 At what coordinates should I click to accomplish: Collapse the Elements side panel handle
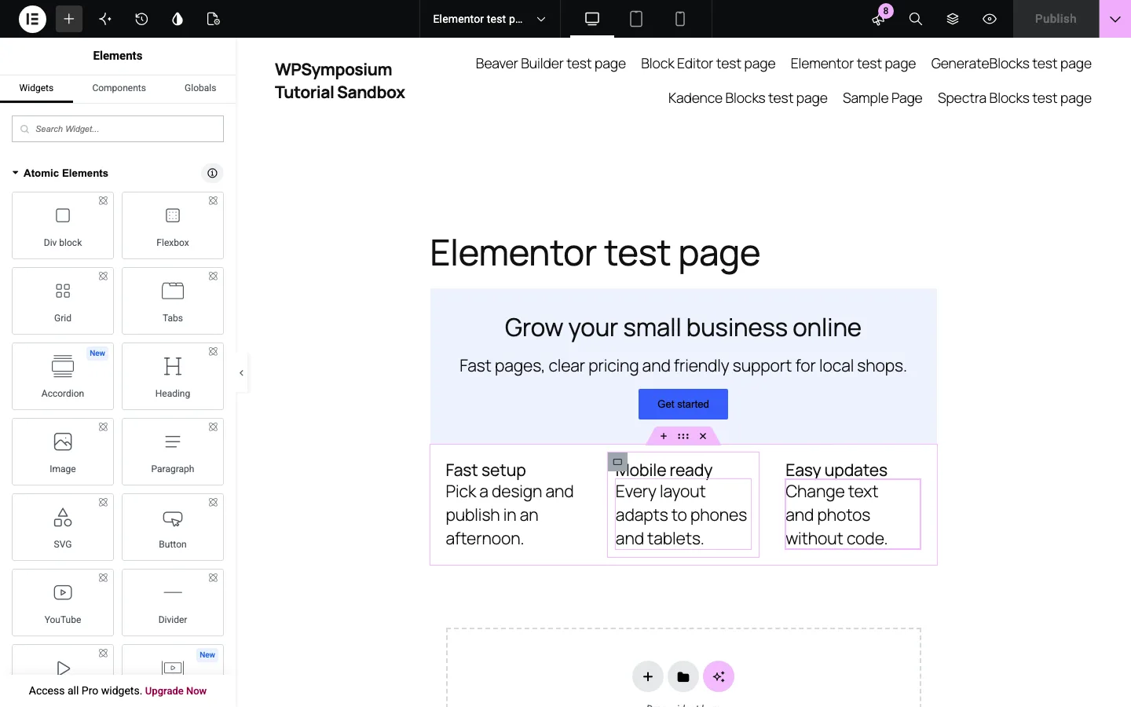pos(242,373)
